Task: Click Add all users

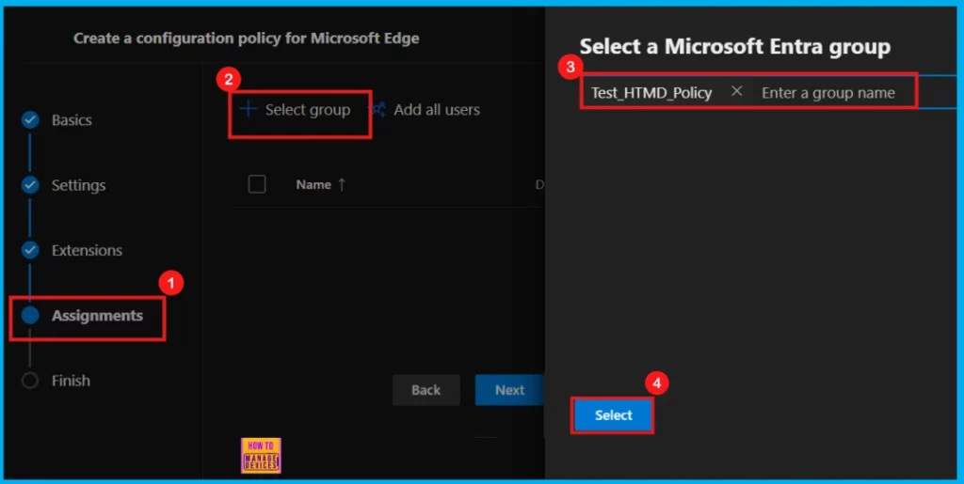Action: coord(437,110)
